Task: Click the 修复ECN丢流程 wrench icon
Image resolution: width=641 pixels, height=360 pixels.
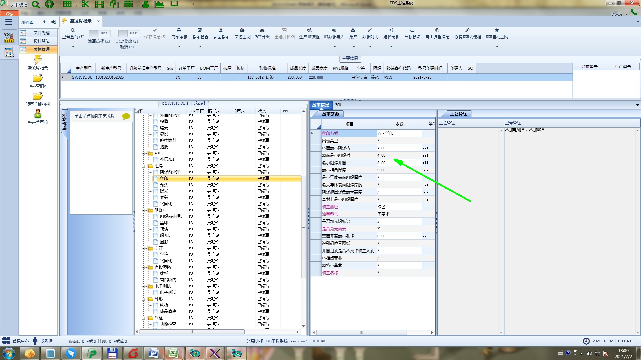Action: coord(467,30)
